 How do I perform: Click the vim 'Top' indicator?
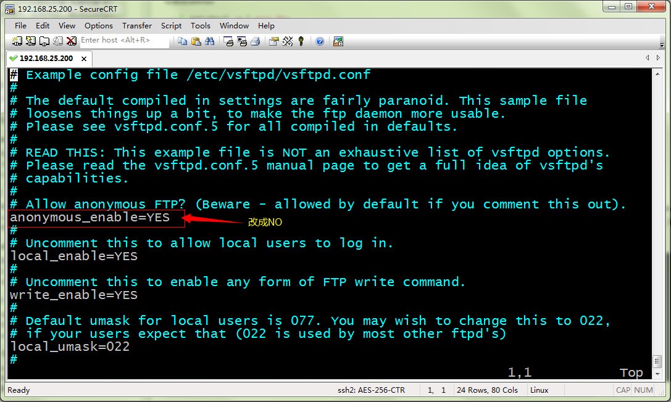[x=631, y=373]
